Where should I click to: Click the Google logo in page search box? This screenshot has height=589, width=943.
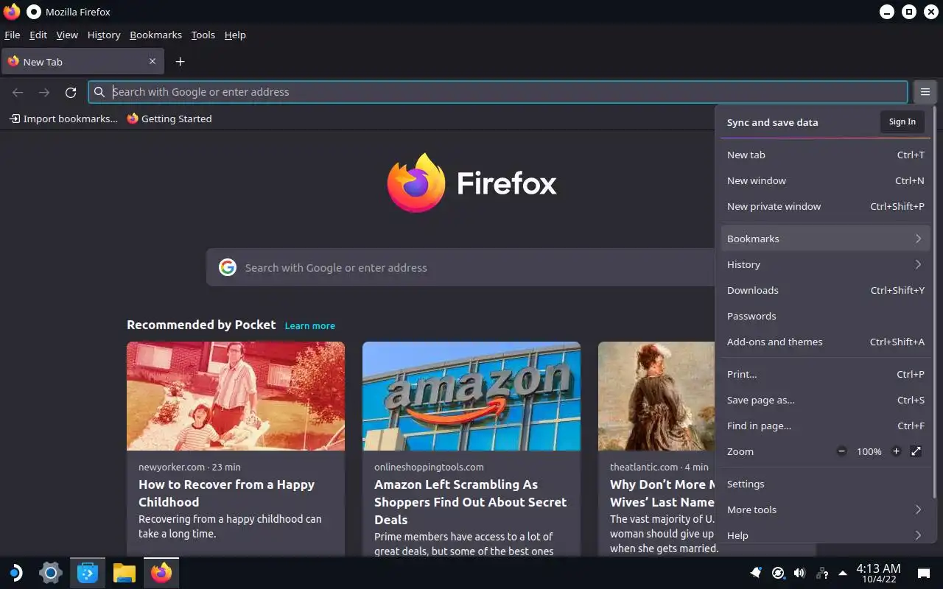(227, 267)
